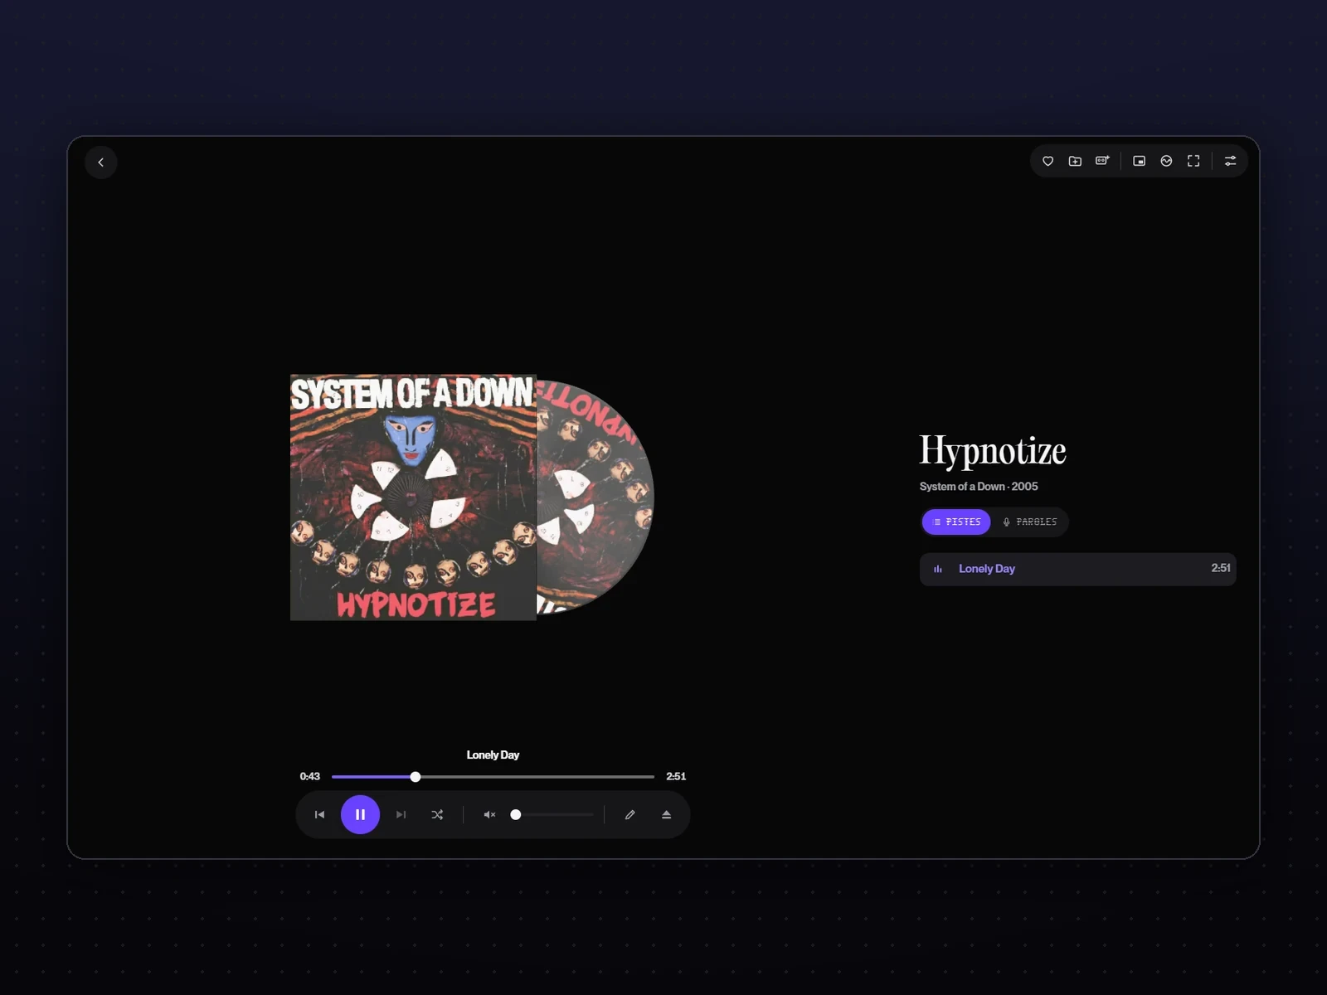Go back with the chevron button
The height and width of the screenshot is (995, 1327).
[x=101, y=163]
